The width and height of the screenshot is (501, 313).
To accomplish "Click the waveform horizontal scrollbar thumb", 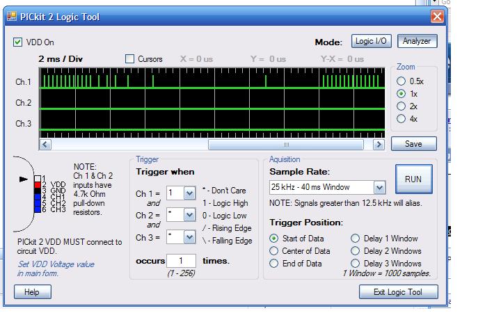I will click(286, 145).
